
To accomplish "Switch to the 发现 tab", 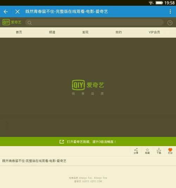I will click(x=85, y=32).
